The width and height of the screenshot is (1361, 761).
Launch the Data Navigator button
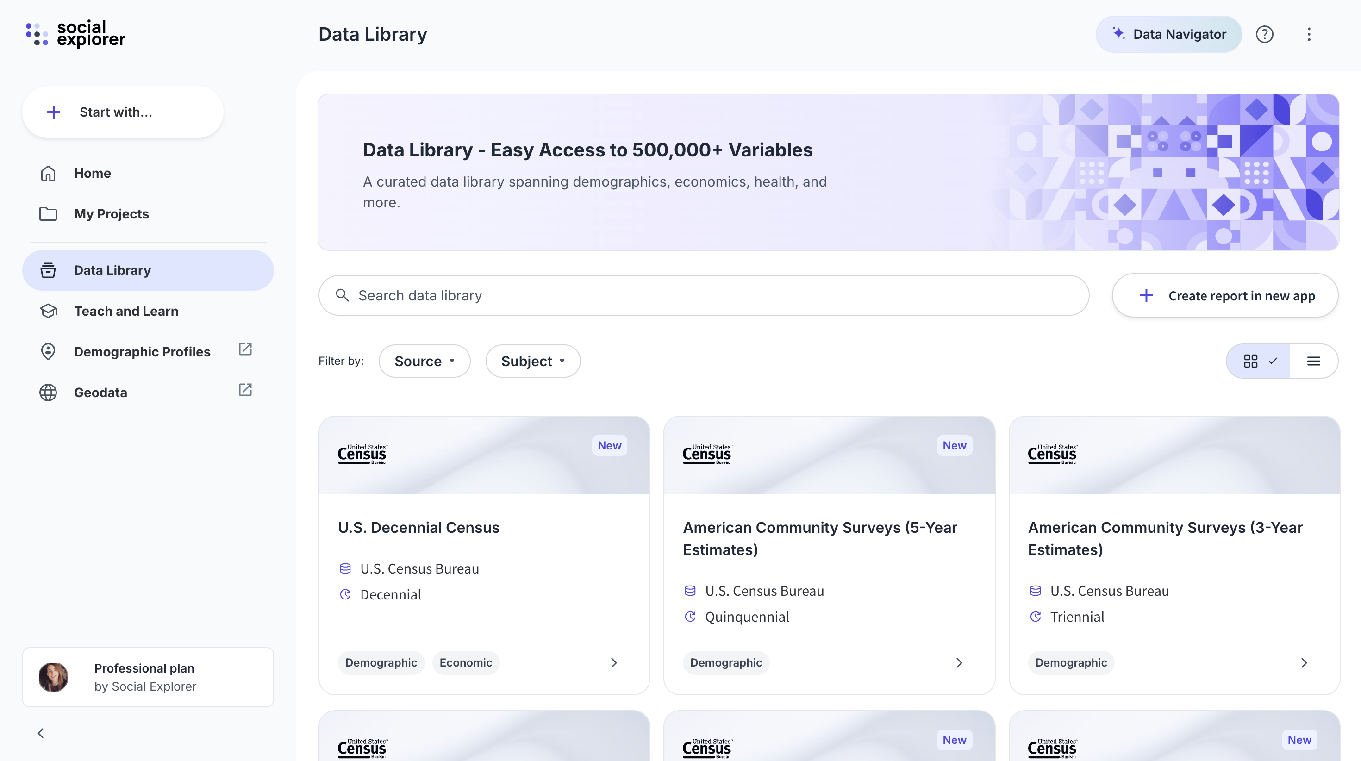click(1168, 34)
